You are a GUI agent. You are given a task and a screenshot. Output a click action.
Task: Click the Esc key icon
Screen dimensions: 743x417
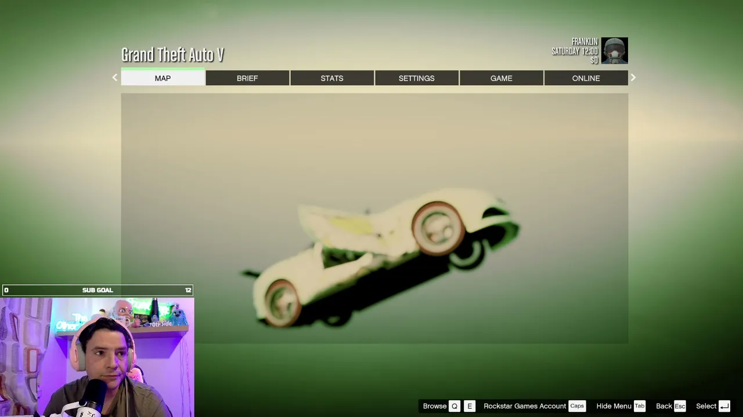(x=680, y=406)
